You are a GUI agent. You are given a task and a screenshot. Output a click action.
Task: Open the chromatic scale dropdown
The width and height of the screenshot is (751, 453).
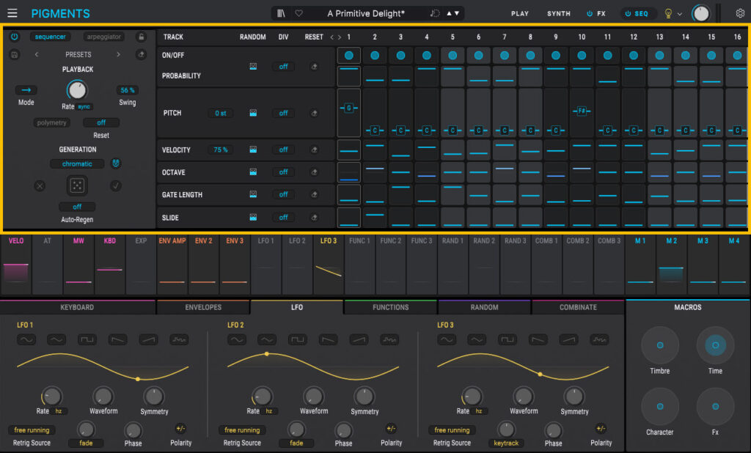[x=77, y=163]
